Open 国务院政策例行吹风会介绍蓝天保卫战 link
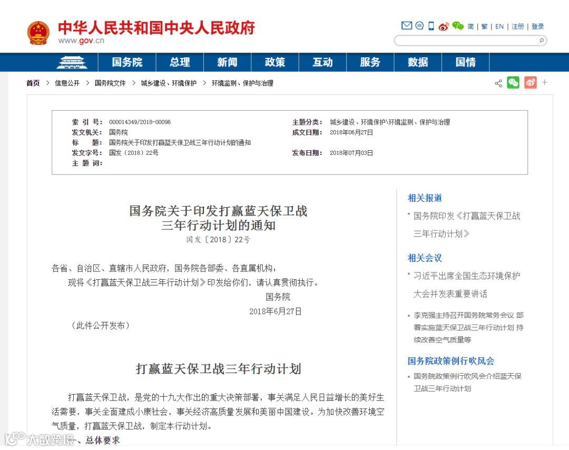 coord(467,382)
